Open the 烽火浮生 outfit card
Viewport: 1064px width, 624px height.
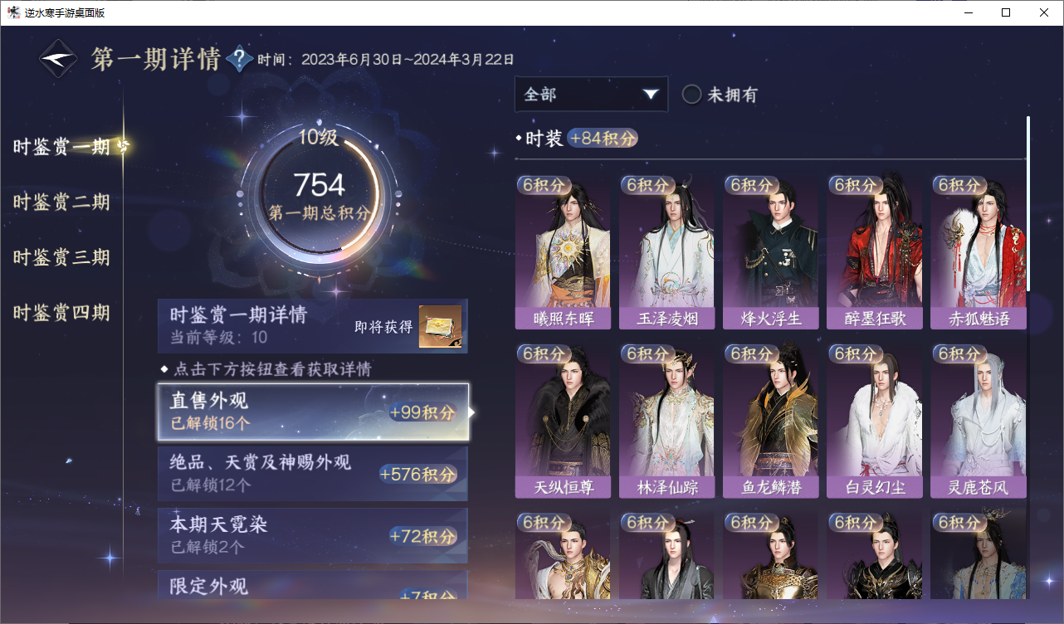click(x=770, y=252)
